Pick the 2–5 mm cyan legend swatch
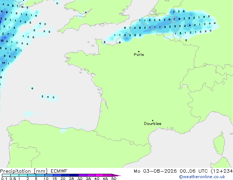Viewport: 233px width, 180px height. [32, 175]
